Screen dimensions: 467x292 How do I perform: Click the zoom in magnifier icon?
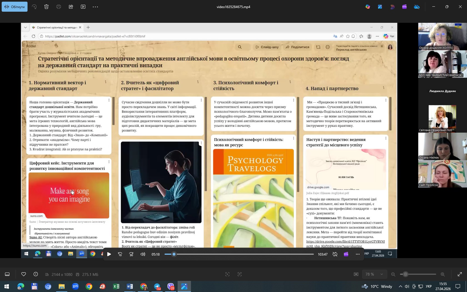(443, 274)
